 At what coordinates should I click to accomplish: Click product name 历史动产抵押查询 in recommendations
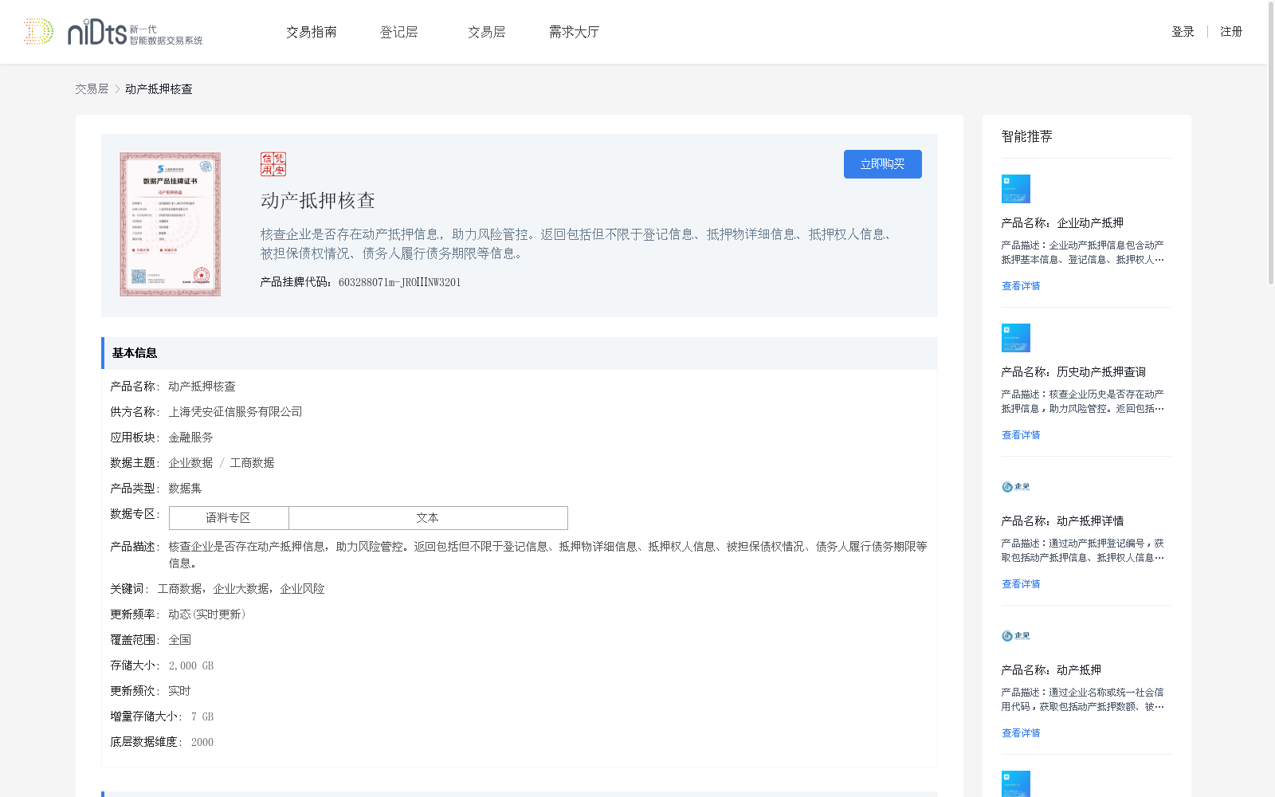1101,372
